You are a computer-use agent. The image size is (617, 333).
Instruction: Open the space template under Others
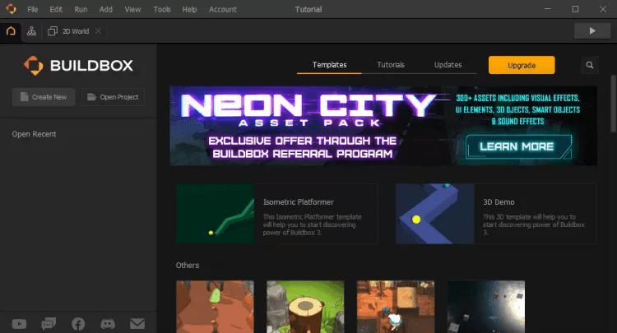click(x=486, y=307)
